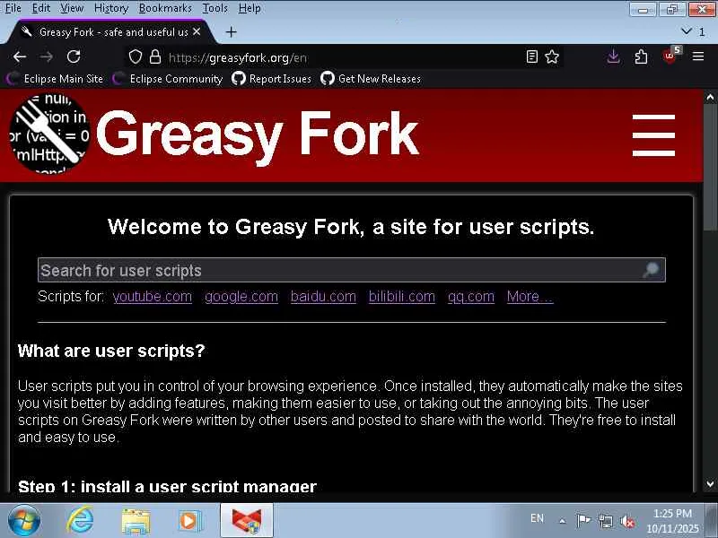Open the extensions puzzle-piece menu

click(641, 56)
